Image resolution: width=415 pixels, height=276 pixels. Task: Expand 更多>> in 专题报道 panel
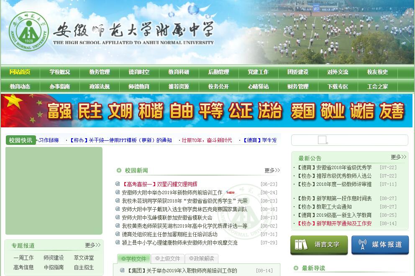(x=93, y=245)
